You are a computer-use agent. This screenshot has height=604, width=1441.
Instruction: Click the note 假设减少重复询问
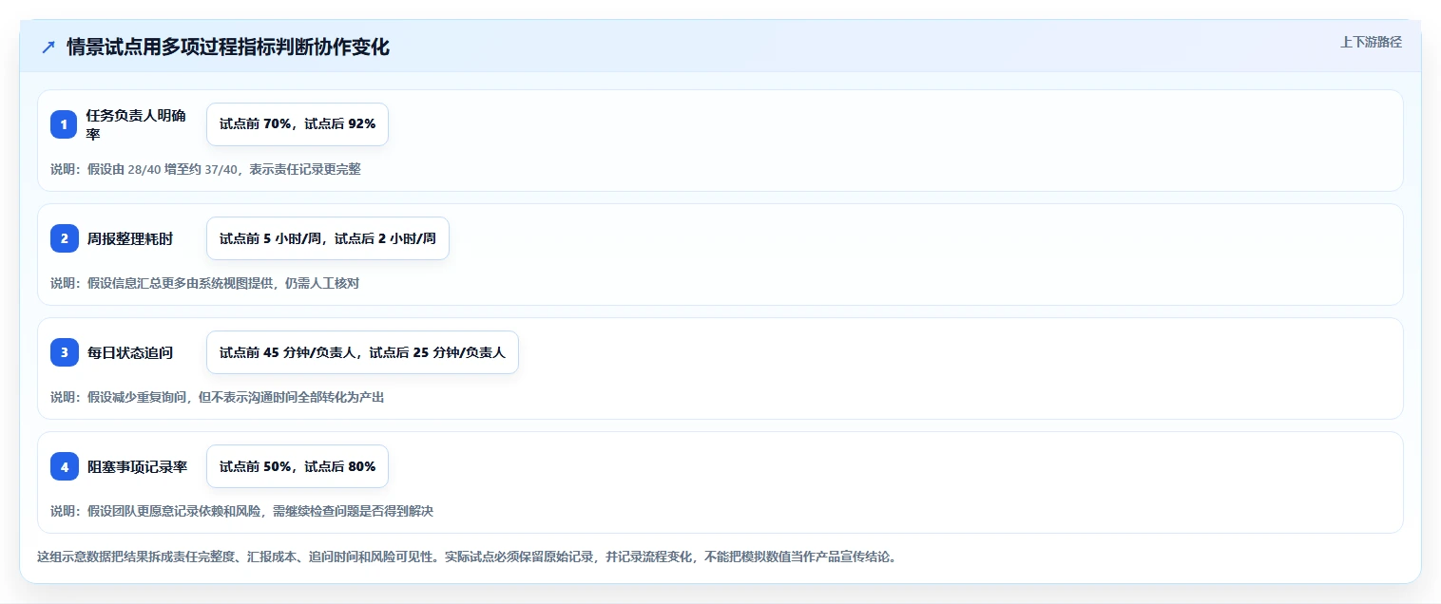point(218,397)
